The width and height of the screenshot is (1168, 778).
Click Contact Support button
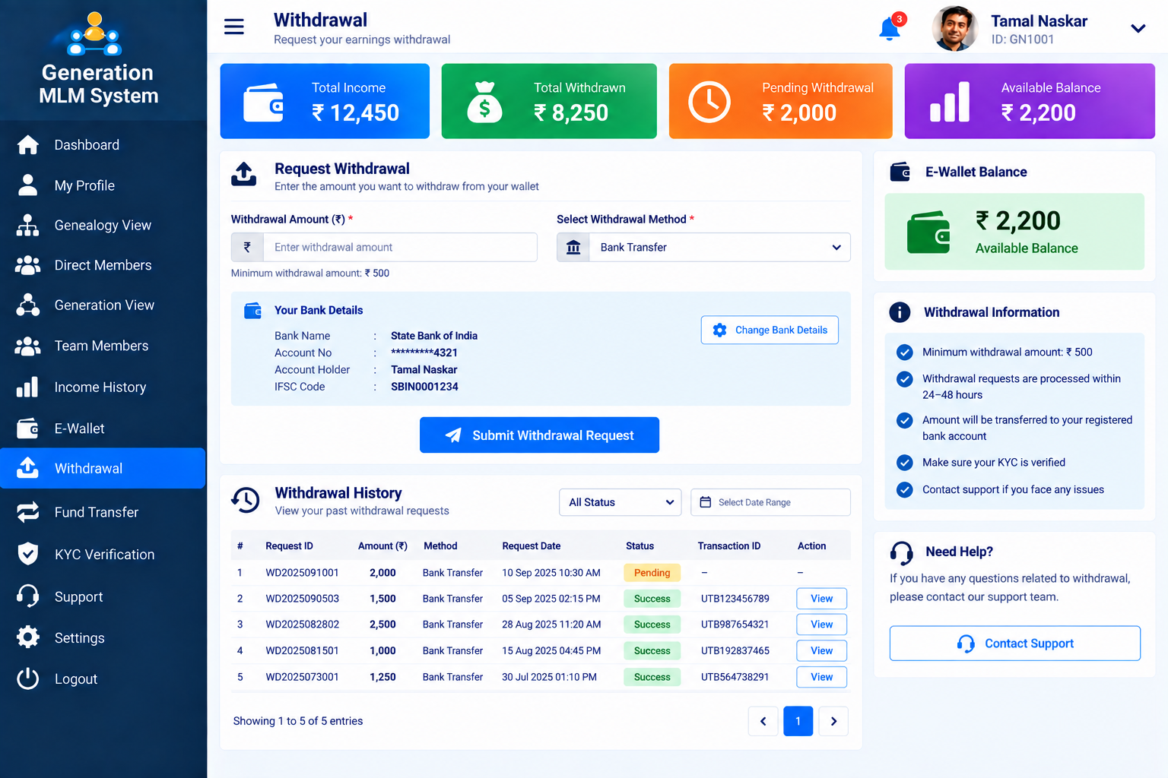tap(1015, 644)
